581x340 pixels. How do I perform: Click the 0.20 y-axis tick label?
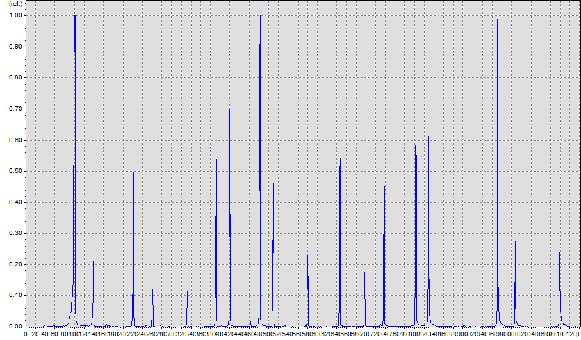click(13, 264)
